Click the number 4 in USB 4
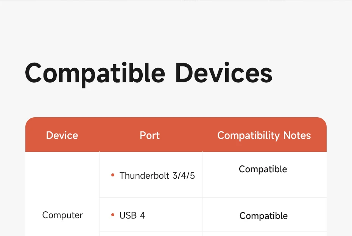 pos(143,215)
